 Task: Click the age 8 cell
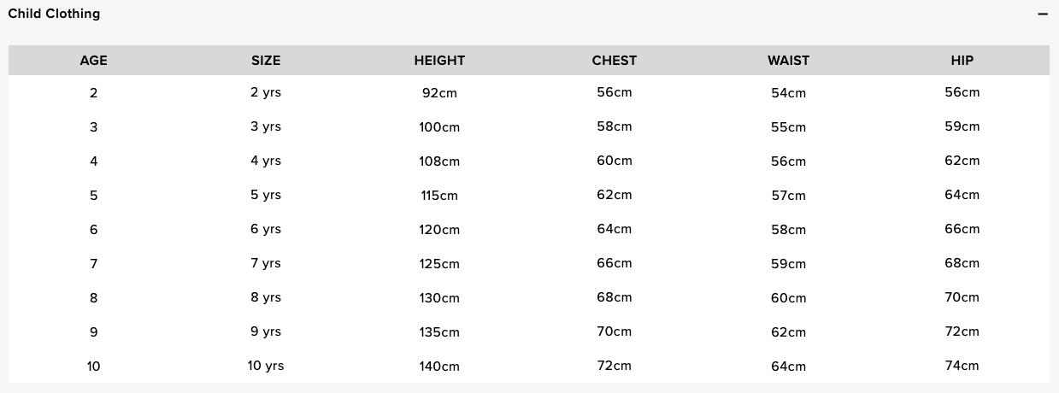pyautogui.click(x=94, y=298)
